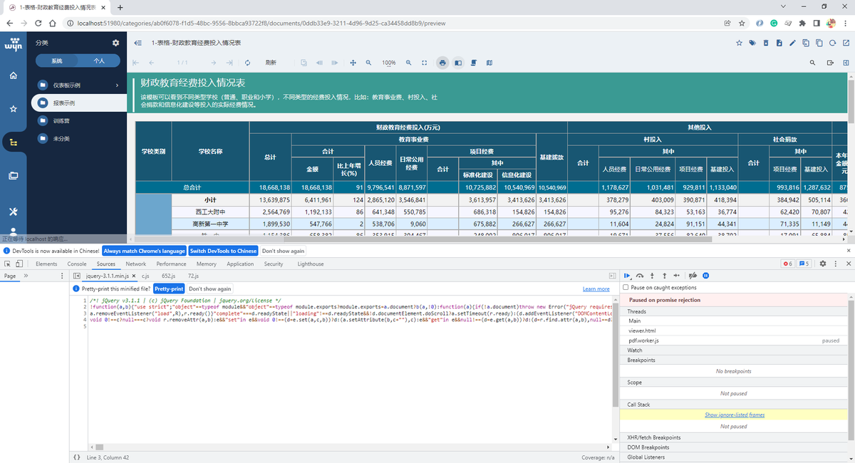
Task: Switch to the Network tab in DevTools
Action: click(x=135, y=264)
